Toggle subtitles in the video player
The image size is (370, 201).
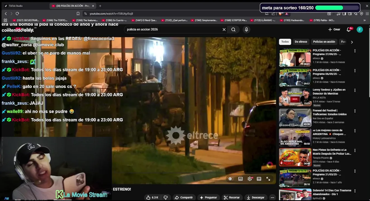[240, 179]
